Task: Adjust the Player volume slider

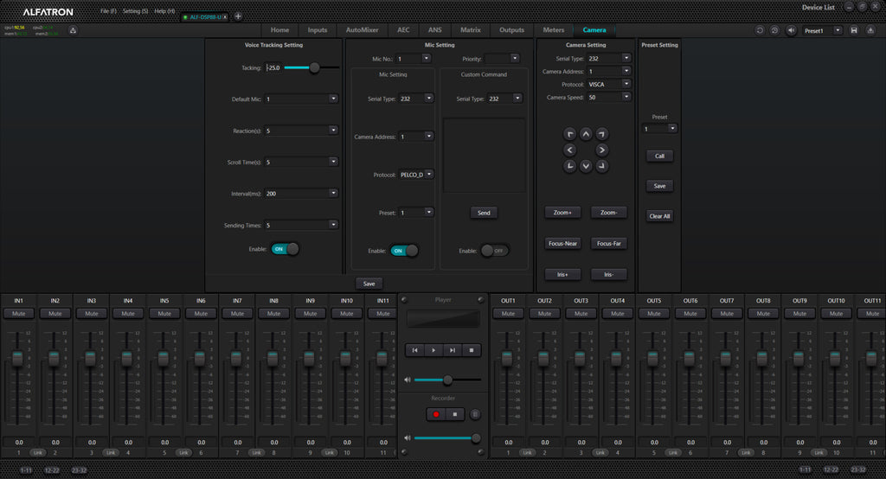Action: pos(447,380)
